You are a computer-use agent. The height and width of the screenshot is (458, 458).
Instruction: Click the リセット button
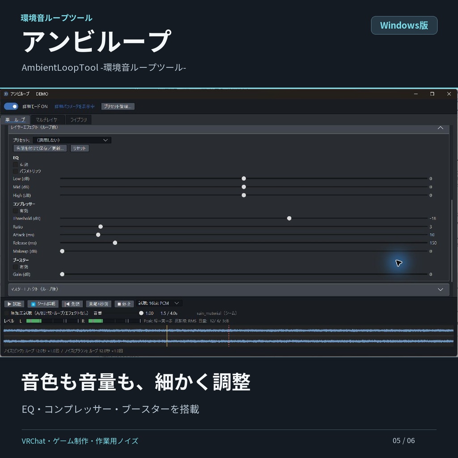[80, 148]
